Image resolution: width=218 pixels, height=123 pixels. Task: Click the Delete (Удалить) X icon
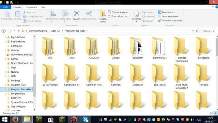click(x=77, y=14)
